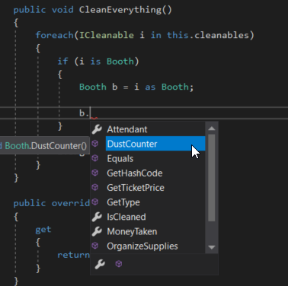Click the completion list scrollbar thumb
288x286 pixels.
click(212, 178)
